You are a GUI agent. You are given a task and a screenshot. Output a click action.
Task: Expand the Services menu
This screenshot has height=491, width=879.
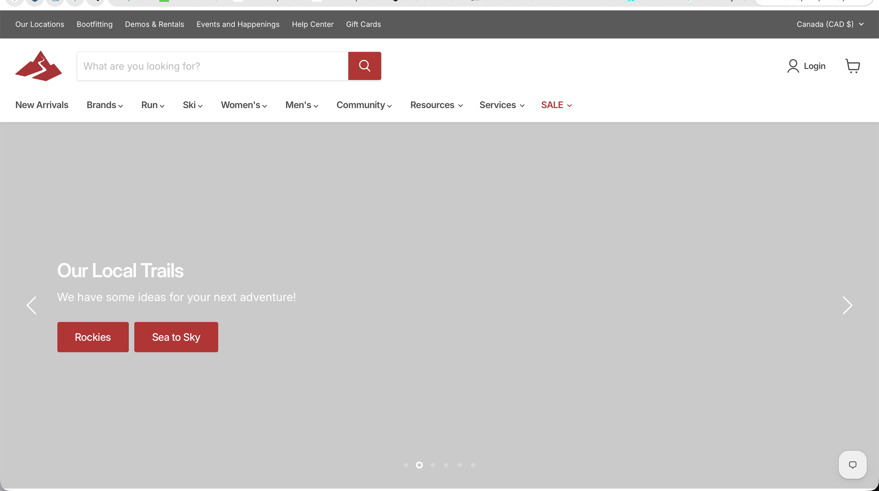(x=502, y=105)
